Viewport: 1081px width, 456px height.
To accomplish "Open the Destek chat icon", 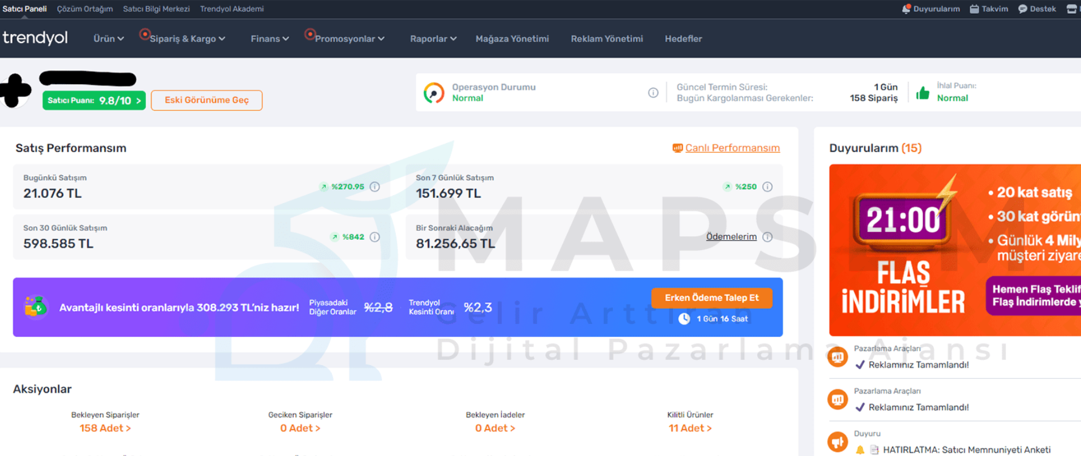I will [x=1023, y=9].
